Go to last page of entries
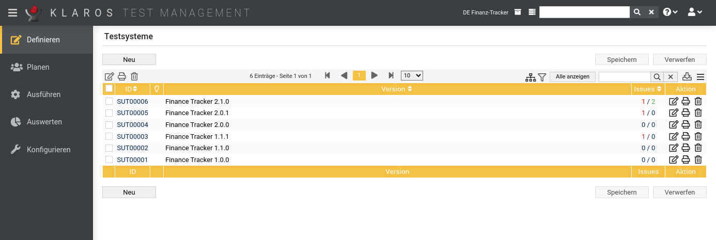Screen dimensions: 716x240 pos(391,75)
